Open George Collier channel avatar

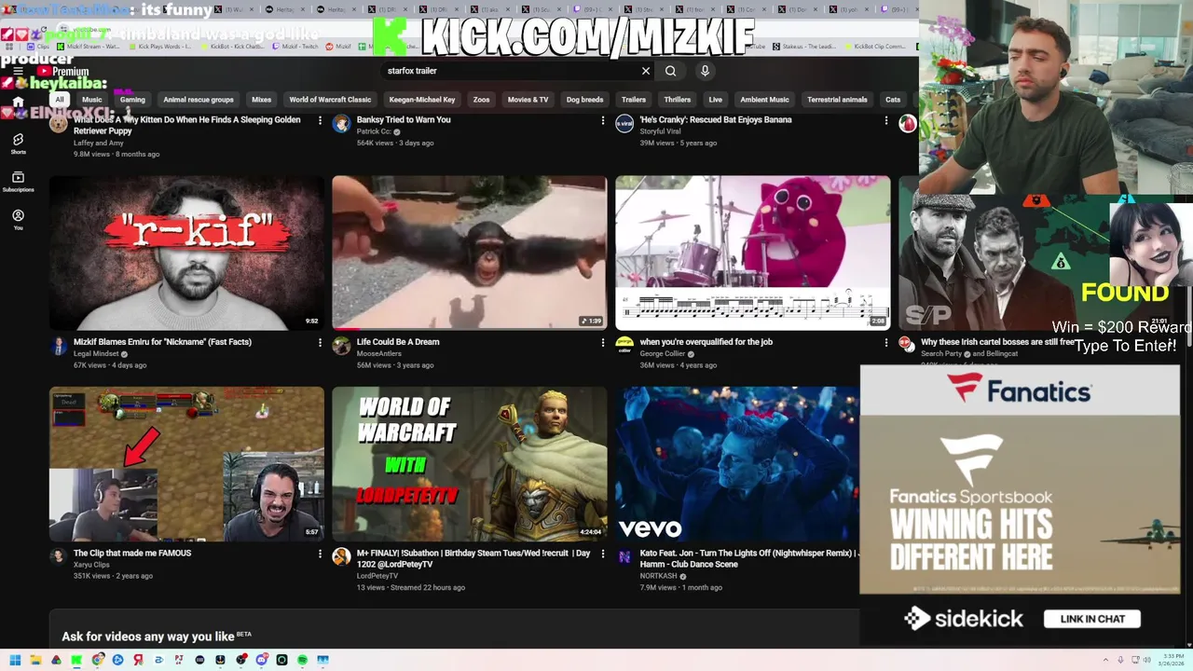tap(624, 346)
